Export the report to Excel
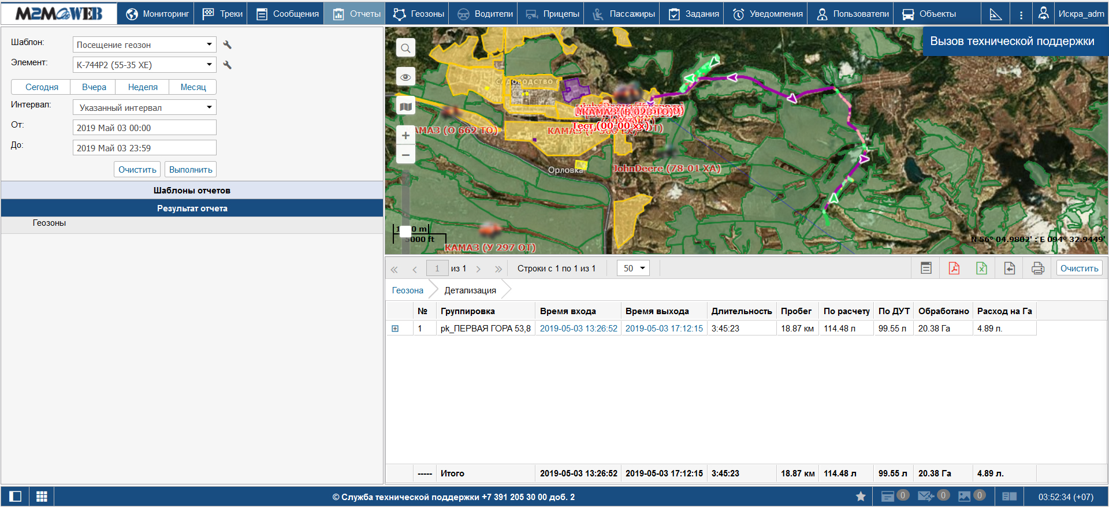This screenshot has height=507, width=1109. coord(981,269)
